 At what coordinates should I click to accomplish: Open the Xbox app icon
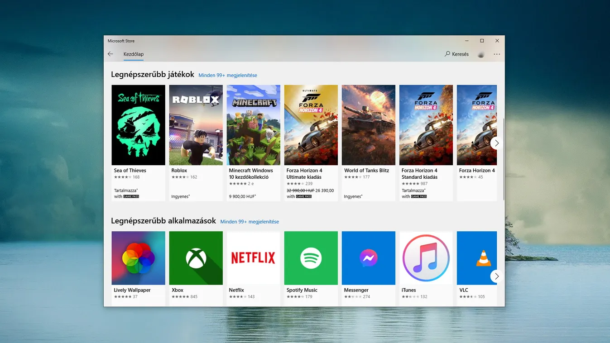click(196, 258)
